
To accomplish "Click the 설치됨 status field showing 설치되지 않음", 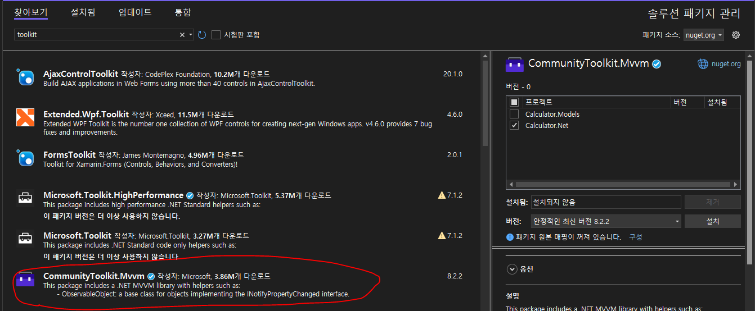I will (606, 202).
